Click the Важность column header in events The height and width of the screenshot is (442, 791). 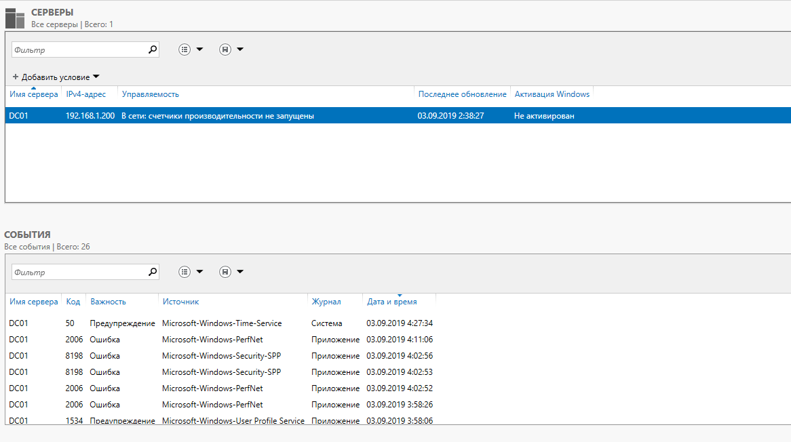pos(108,302)
